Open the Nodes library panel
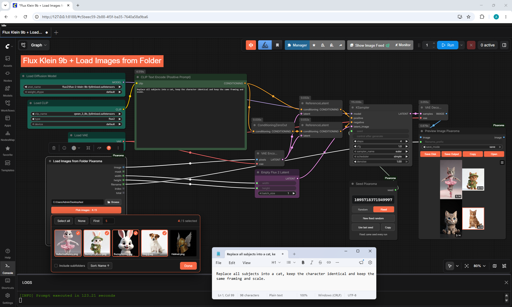Viewport: 512px width, 307px height. pos(8,76)
